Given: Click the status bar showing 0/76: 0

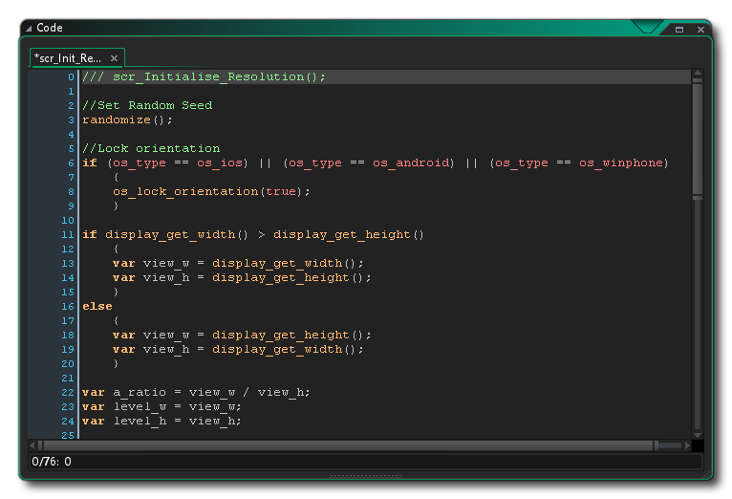Looking at the screenshot, I should click(52, 462).
